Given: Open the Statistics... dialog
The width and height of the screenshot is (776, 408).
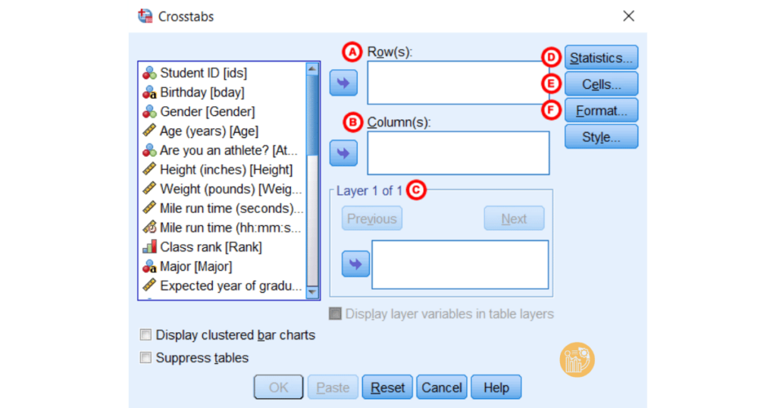Looking at the screenshot, I should [601, 58].
